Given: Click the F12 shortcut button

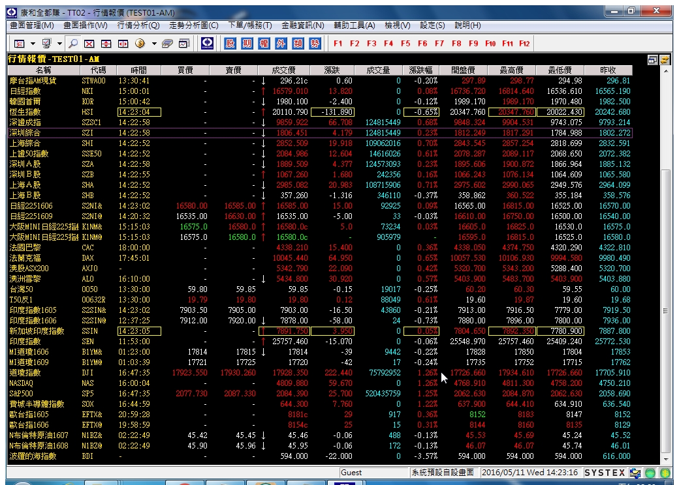Looking at the screenshot, I should click(524, 44).
